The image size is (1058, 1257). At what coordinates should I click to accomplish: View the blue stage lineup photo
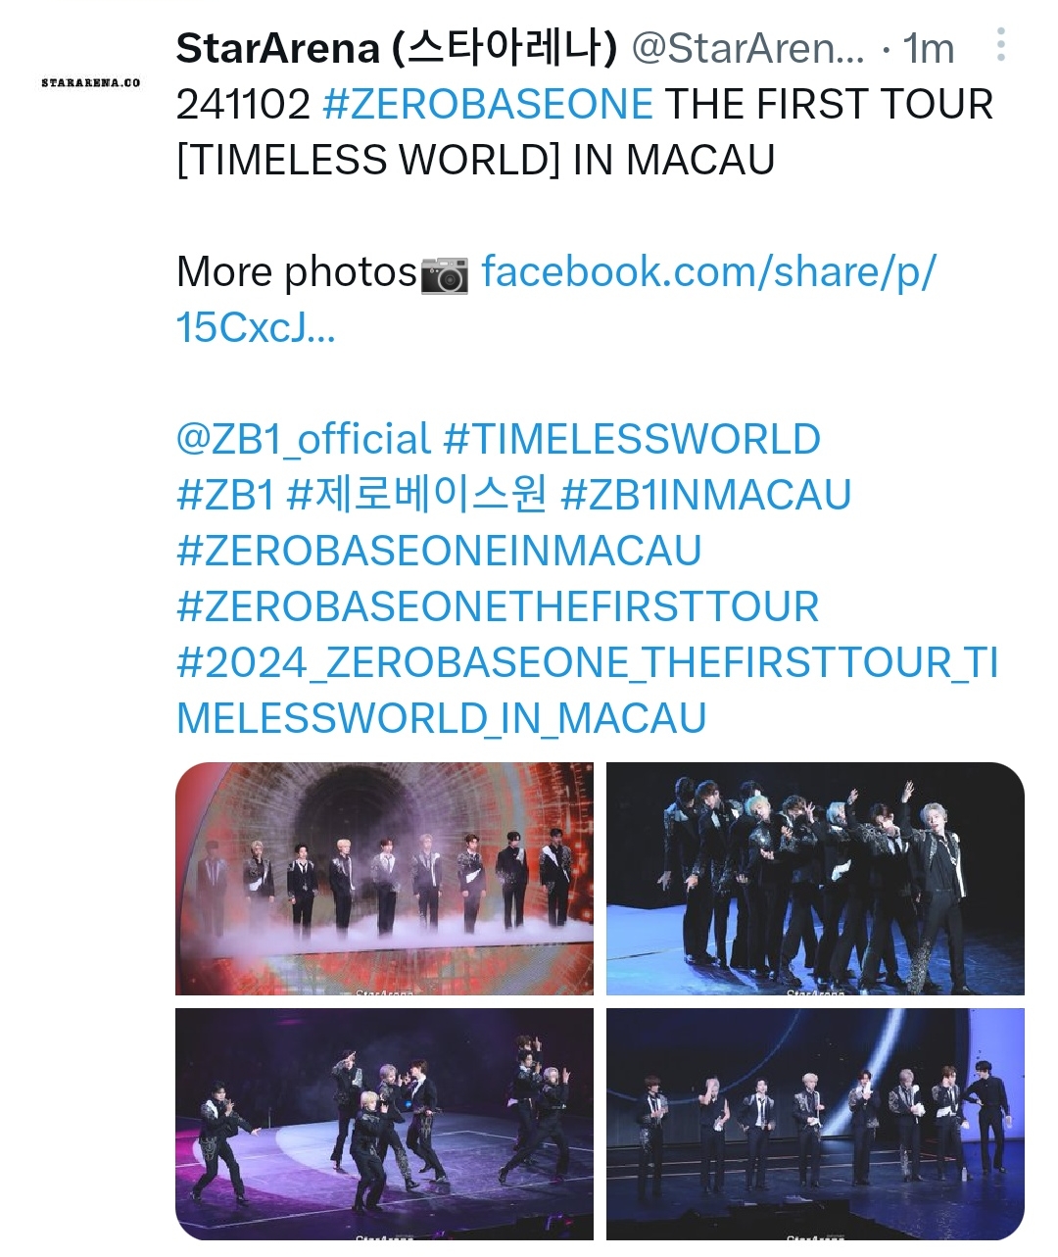coord(815,1124)
